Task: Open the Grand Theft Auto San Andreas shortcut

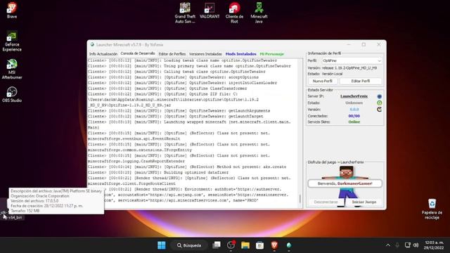Action: coord(185,13)
